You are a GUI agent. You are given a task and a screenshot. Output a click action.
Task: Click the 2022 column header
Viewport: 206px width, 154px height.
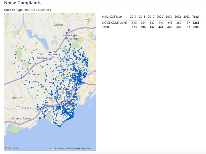178,17
